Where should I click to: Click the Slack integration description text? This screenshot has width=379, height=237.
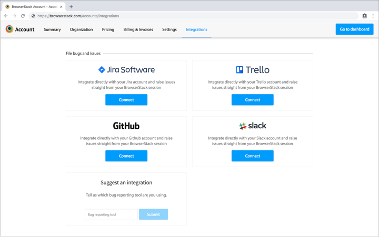coord(253,141)
